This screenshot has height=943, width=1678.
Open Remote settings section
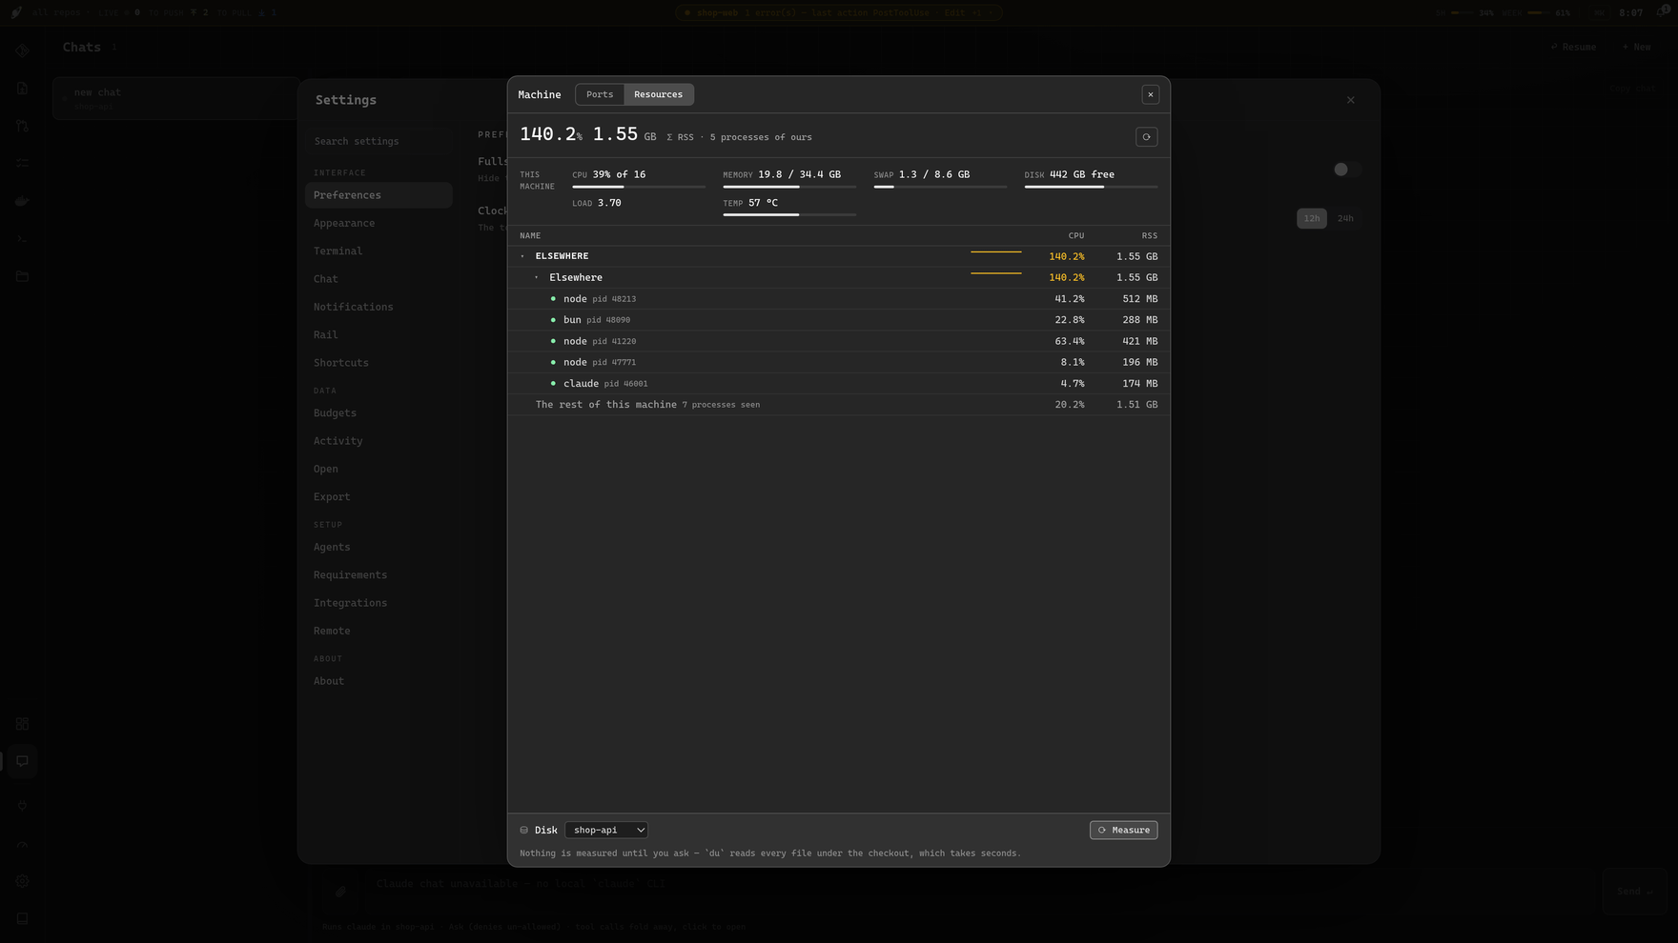coord(379,631)
